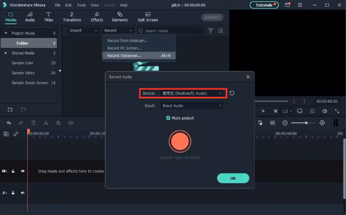Switch to the Titles tab
This screenshot has height=215, width=346.
click(x=48, y=17)
